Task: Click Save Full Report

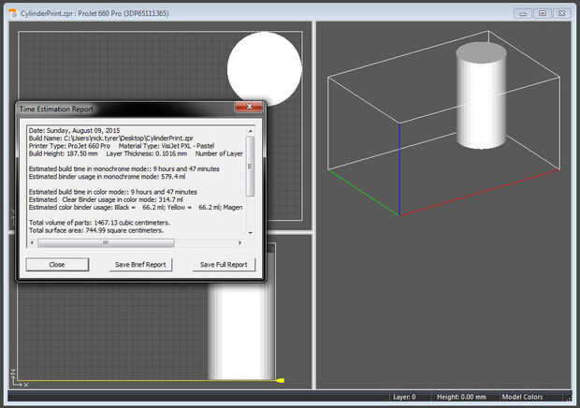Action: pyautogui.click(x=224, y=265)
